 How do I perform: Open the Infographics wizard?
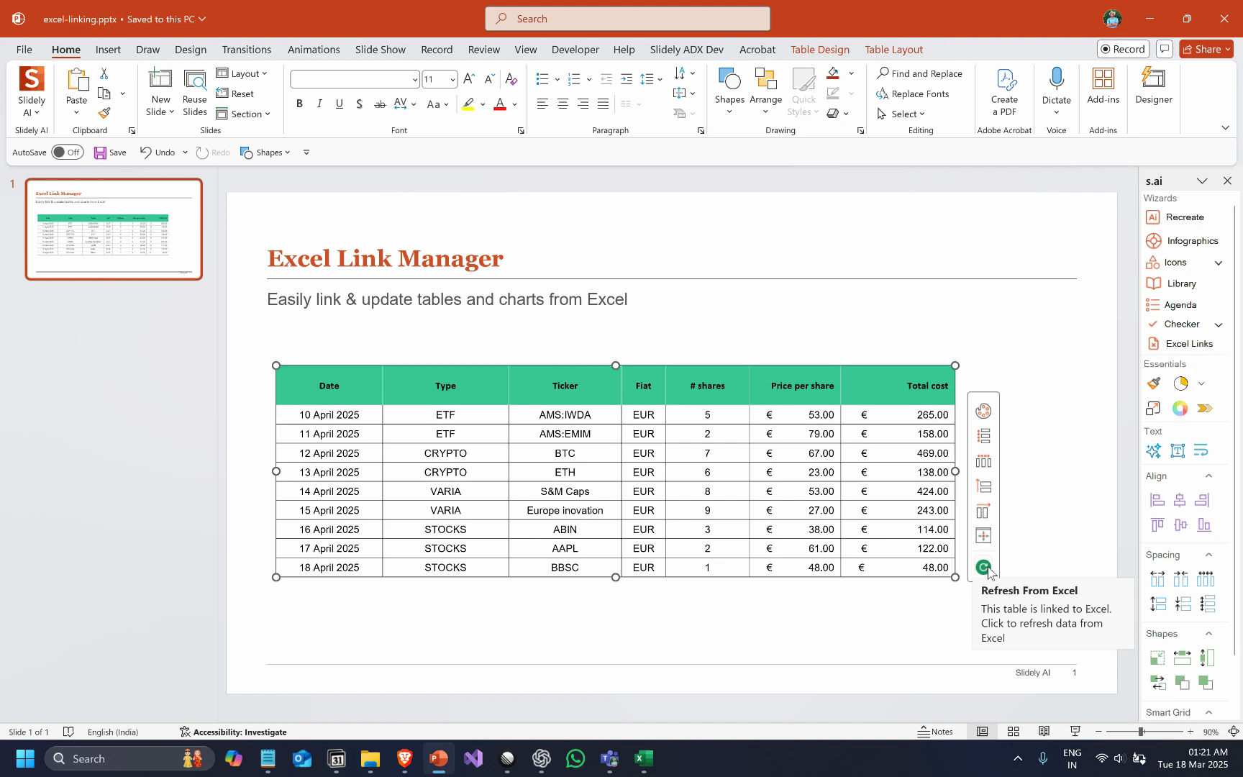pyautogui.click(x=1188, y=240)
